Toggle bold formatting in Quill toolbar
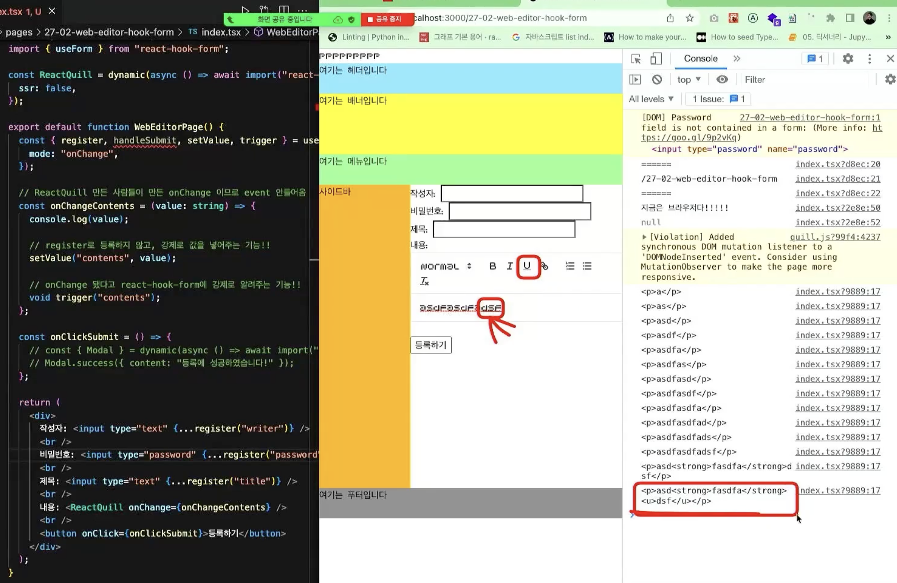The image size is (897, 583). click(x=492, y=266)
